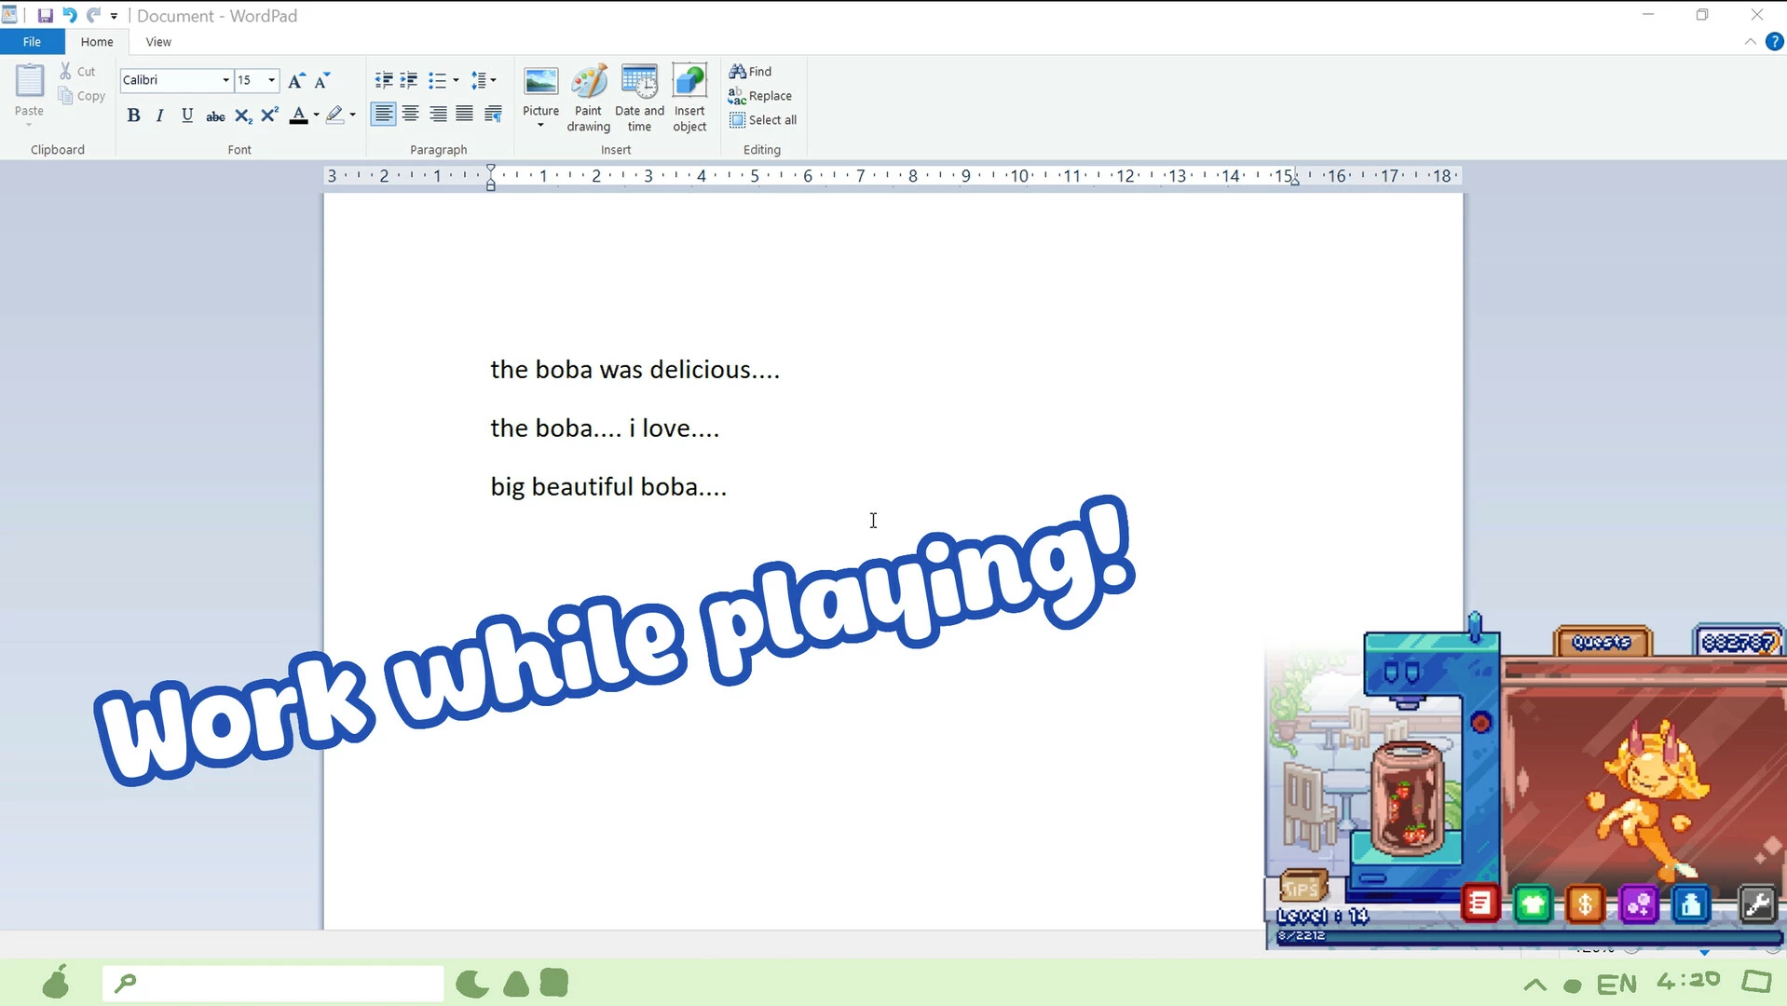
Task: Open the red list icon in game
Action: point(1480,904)
